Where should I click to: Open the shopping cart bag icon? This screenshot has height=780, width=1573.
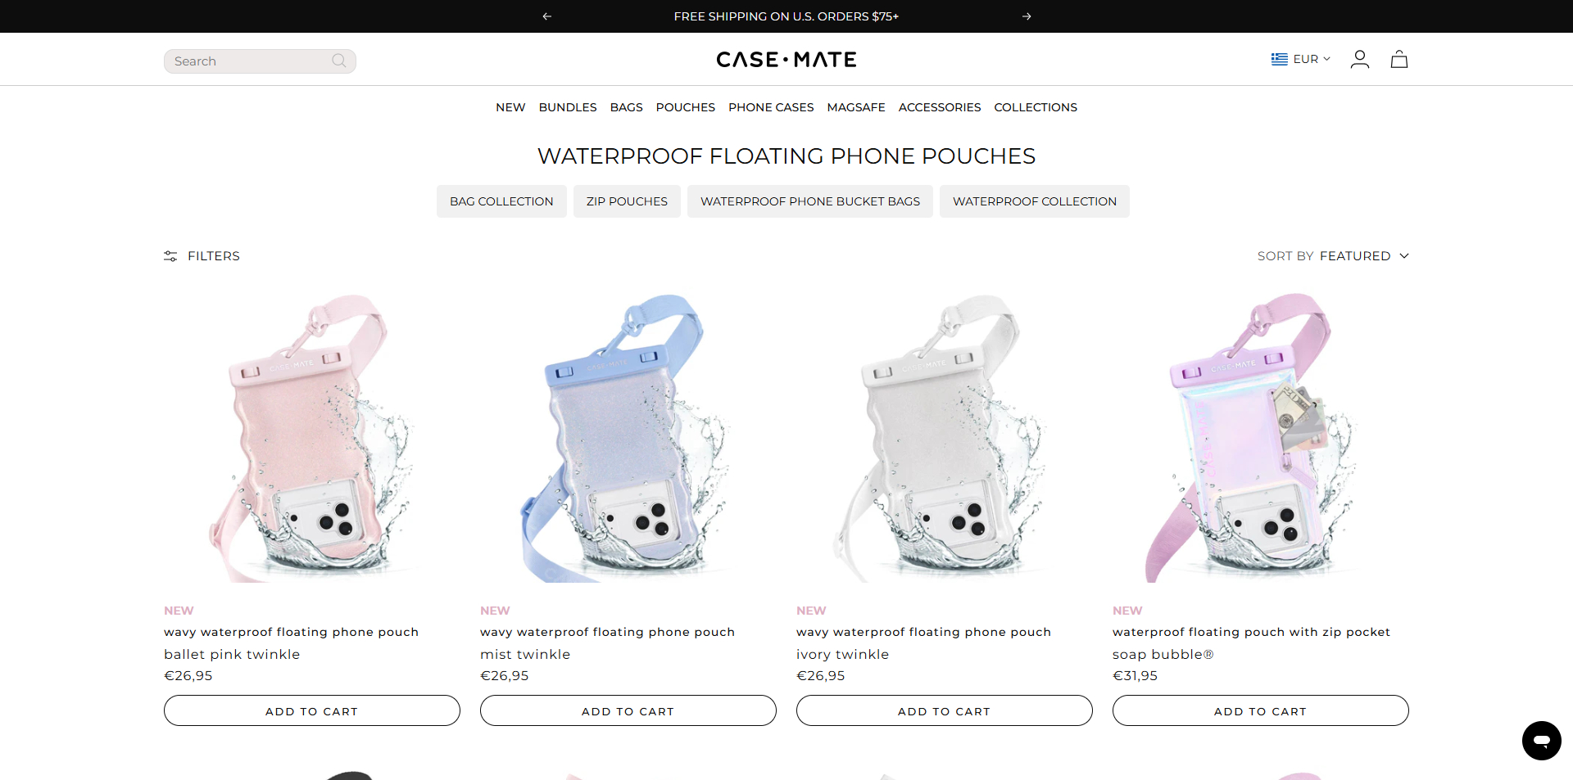pos(1398,59)
